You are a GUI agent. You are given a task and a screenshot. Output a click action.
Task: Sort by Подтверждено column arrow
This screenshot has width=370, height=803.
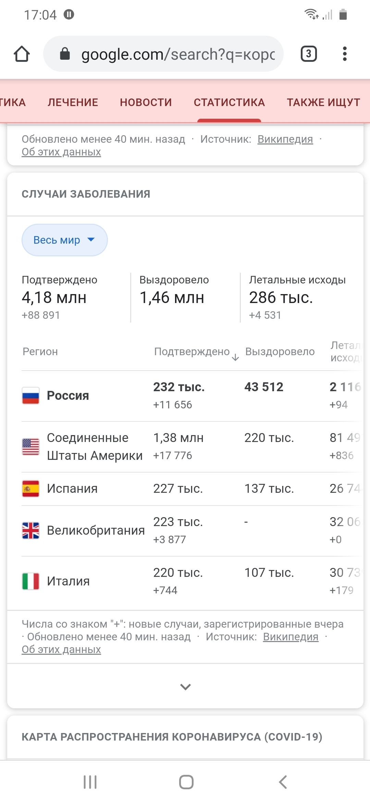coord(235,357)
